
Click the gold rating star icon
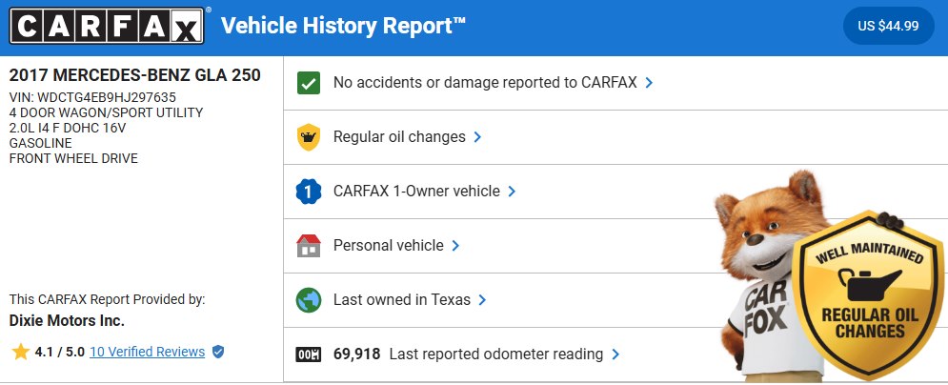(x=21, y=352)
